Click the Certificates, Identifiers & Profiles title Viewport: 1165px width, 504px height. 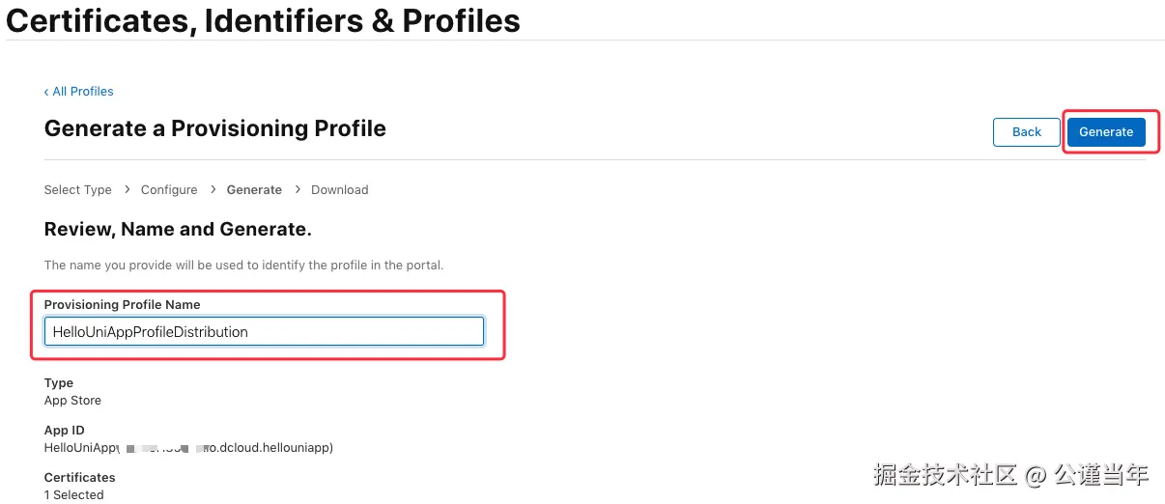pyautogui.click(x=263, y=20)
